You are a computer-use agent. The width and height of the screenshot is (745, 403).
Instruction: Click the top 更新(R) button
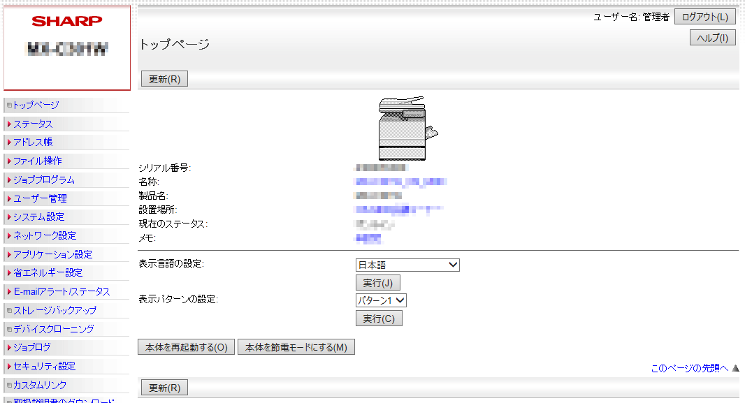(164, 79)
